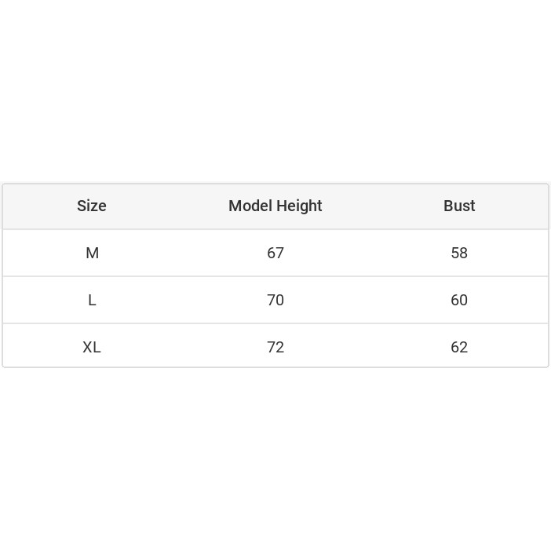The width and height of the screenshot is (551, 551).
Task: Pick the bust measurement for size L
Action: [459, 300]
